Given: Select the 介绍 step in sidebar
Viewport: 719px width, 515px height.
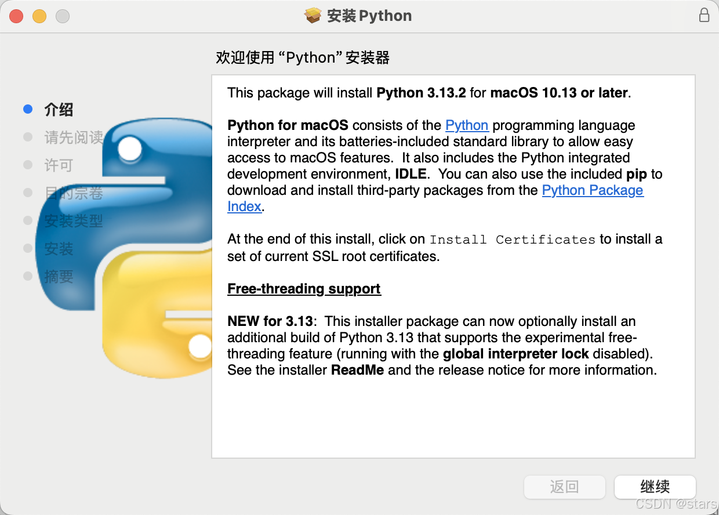Looking at the screenshot, I should tap(59, 110).
